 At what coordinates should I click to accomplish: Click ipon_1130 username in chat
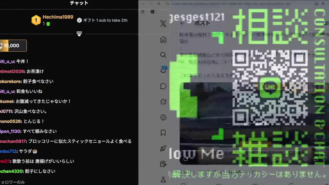coord(10,131)
